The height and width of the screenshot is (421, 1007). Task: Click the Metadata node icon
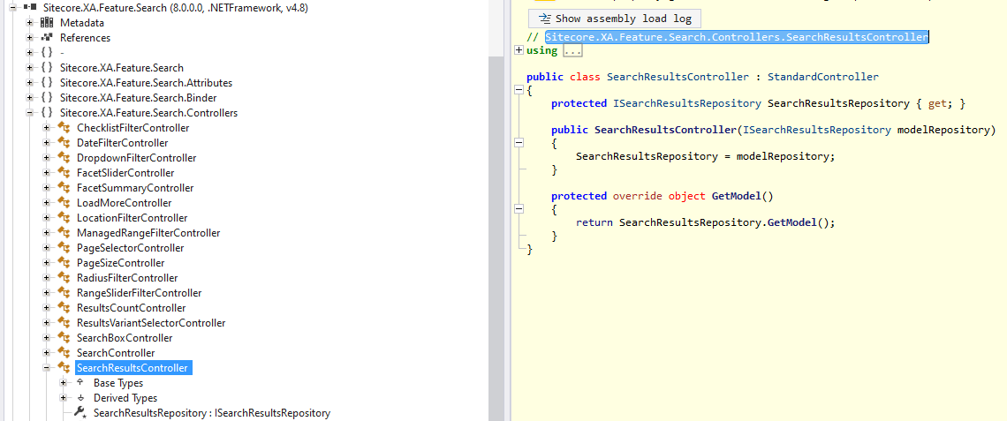point(46,22)
